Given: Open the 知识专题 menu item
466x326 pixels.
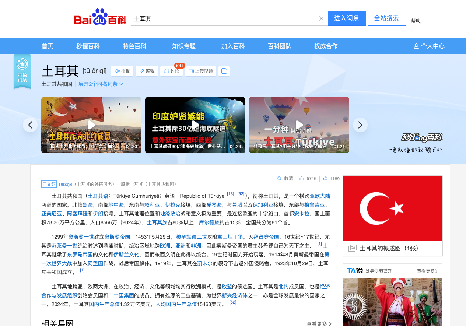Looking at the screenshot, I should point(184,46).
